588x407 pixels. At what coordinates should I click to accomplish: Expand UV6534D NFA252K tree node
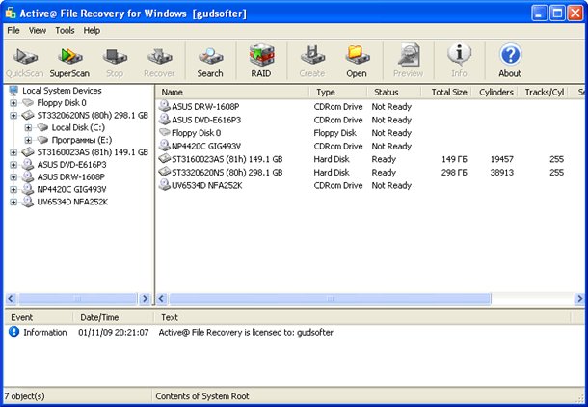[x=13, y=202]
